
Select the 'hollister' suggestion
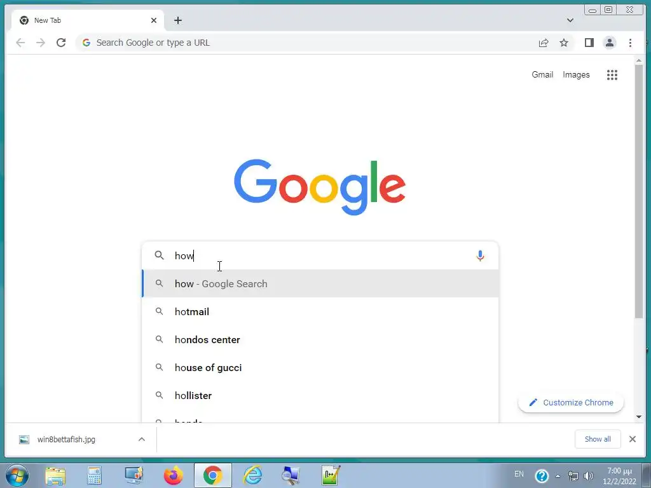pos(320,395)
